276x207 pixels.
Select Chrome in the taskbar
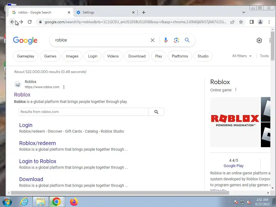tap(56, 202)
